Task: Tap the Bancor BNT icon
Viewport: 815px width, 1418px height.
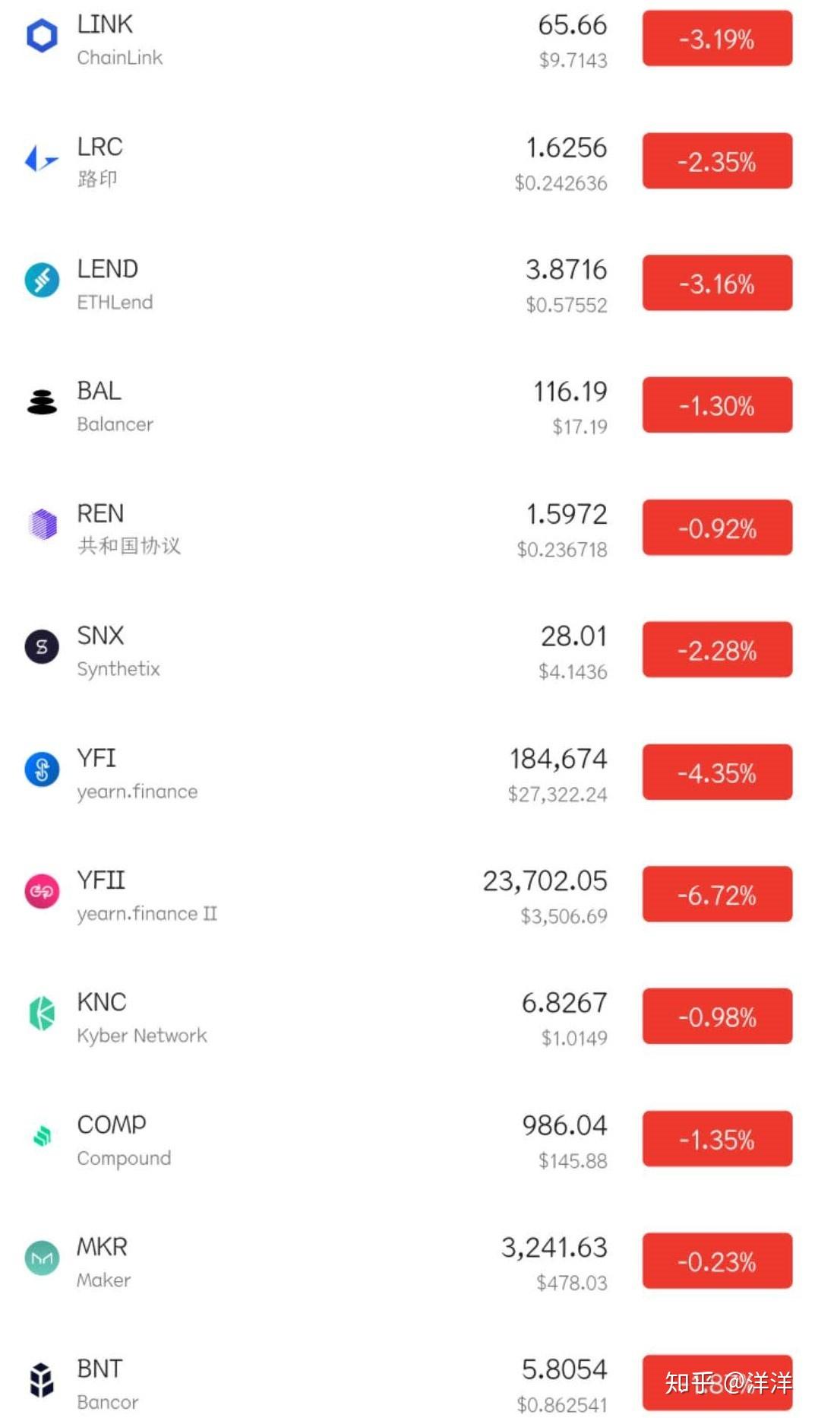Action: 42,1380
